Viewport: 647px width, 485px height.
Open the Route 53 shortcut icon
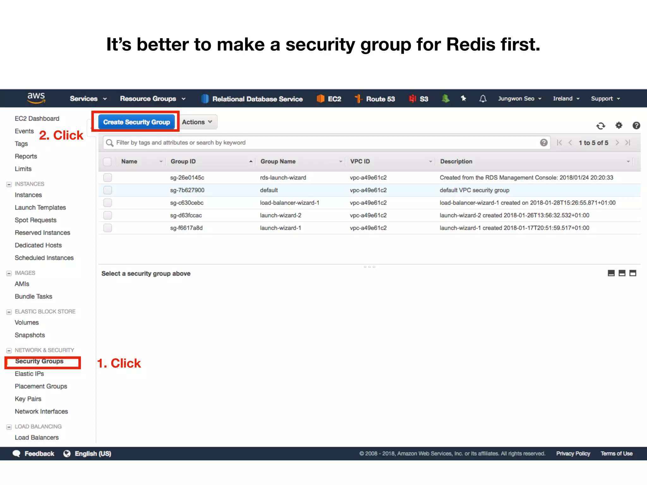point(358,99)
